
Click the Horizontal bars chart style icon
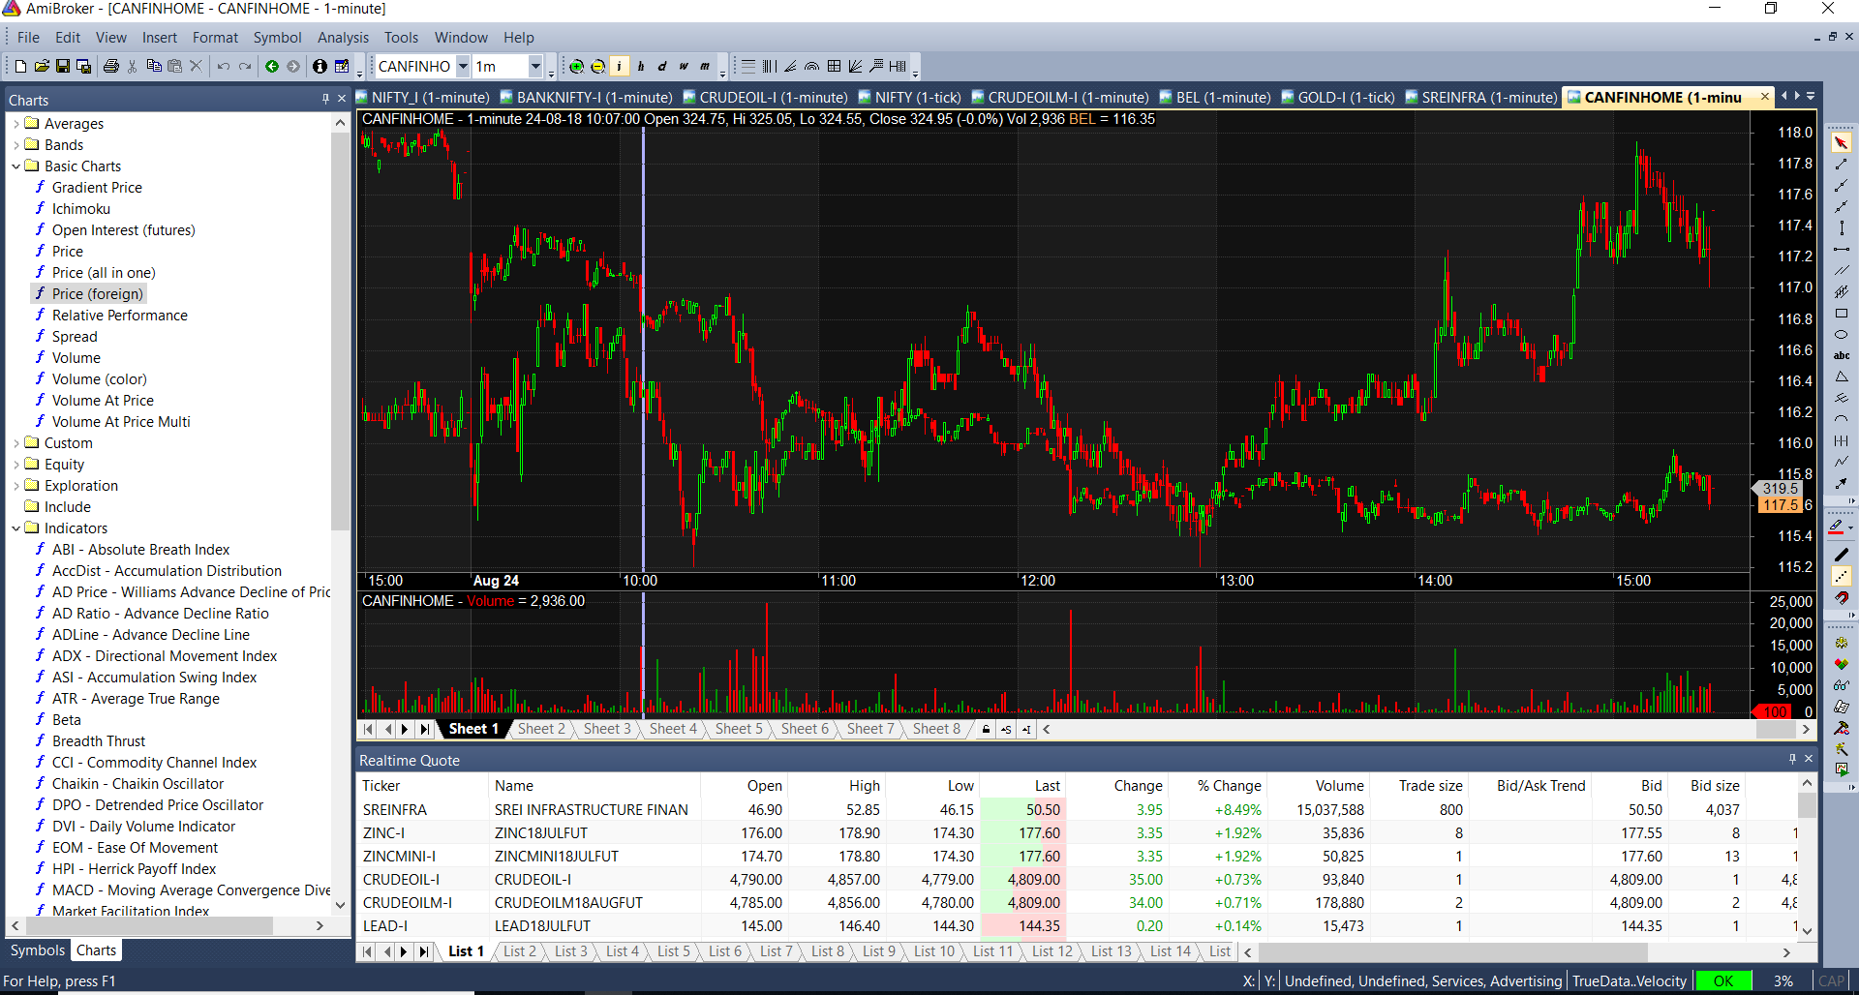[748, 66]
